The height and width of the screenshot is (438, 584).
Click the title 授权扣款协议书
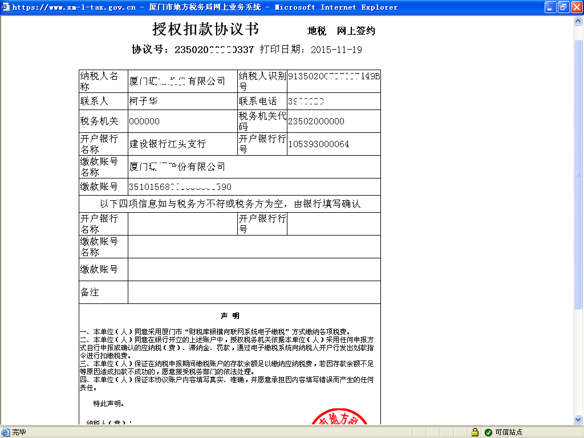pos(205,29)
